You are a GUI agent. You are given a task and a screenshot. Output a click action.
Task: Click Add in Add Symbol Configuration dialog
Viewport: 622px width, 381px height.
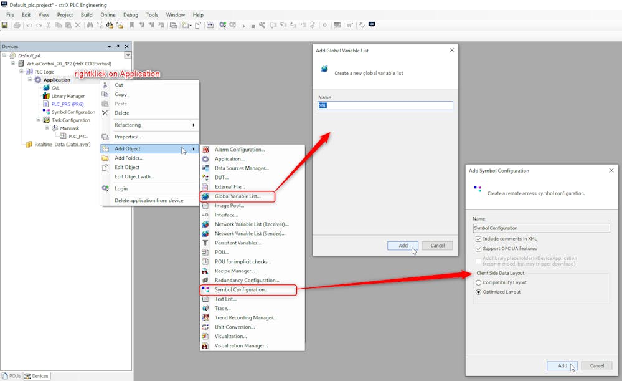562,365
